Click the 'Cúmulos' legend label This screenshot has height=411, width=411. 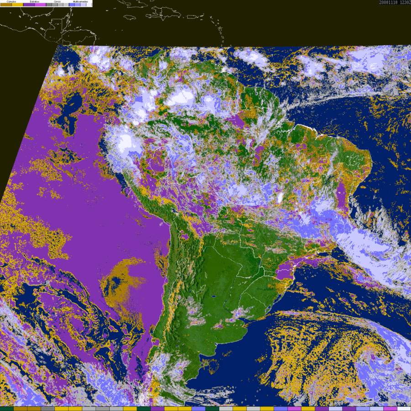click(11, 1)
